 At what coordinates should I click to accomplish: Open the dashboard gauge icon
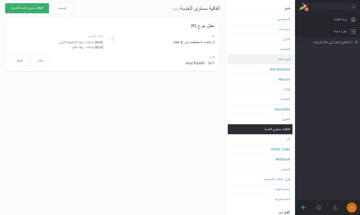[353, 19]
